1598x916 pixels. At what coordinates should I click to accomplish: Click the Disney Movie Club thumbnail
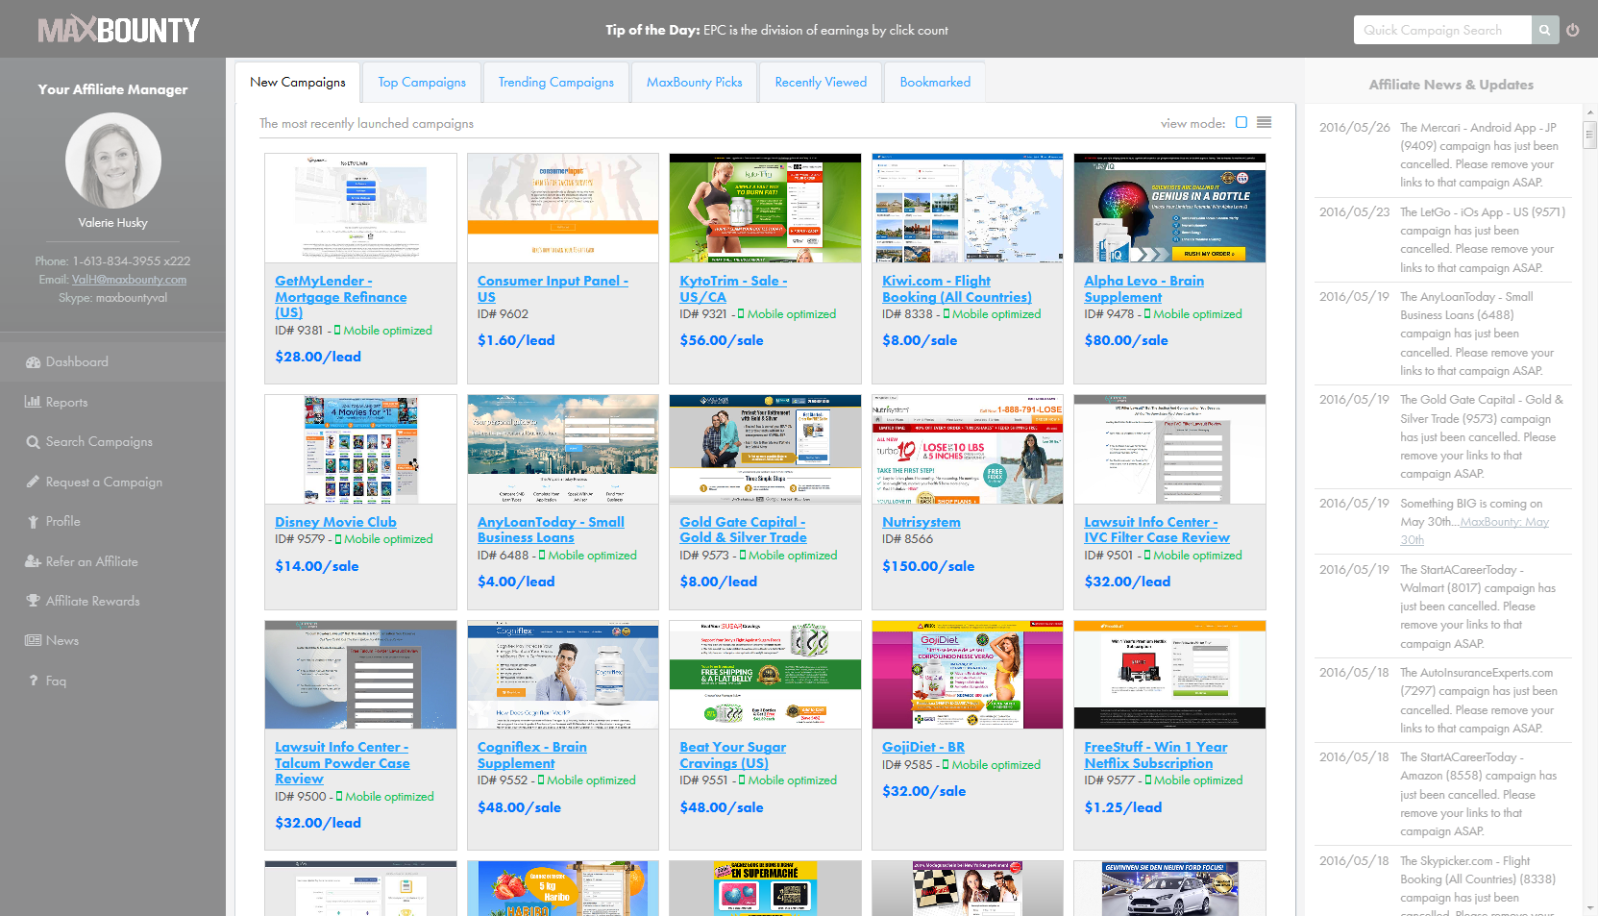(x=360, y=449)
